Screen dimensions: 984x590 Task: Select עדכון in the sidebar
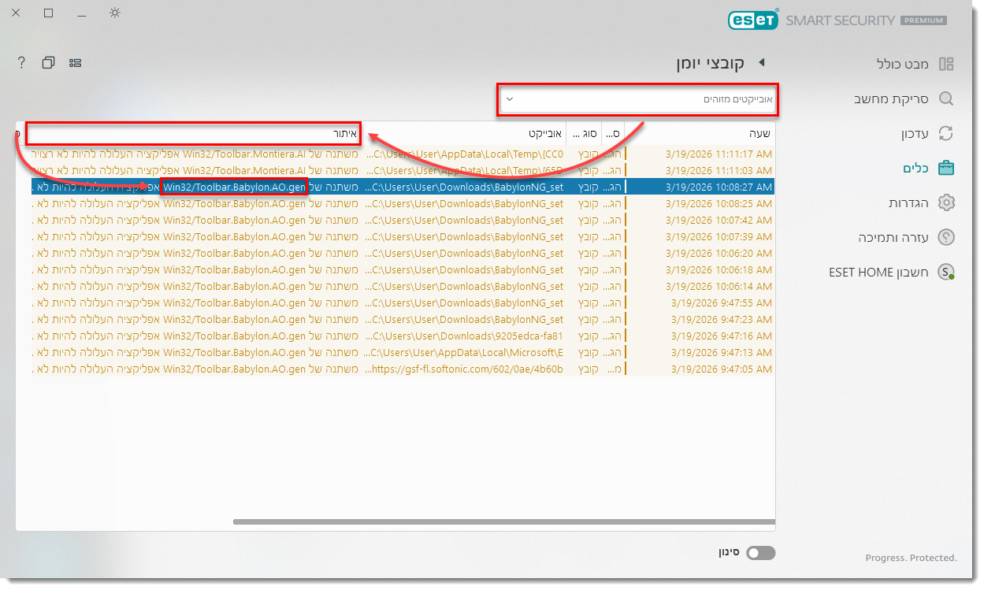915,133
